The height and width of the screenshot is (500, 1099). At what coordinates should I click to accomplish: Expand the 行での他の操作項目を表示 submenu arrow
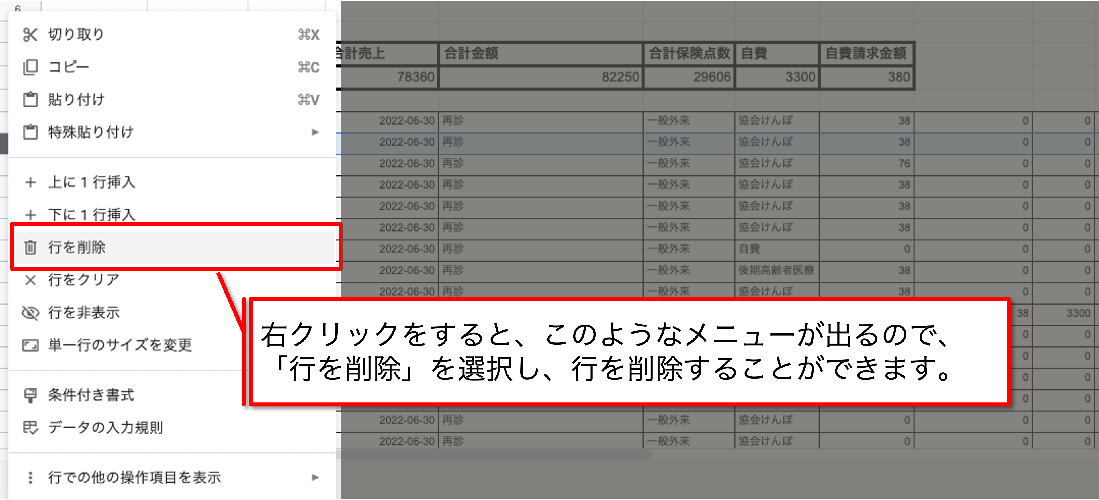coord(315,477)
